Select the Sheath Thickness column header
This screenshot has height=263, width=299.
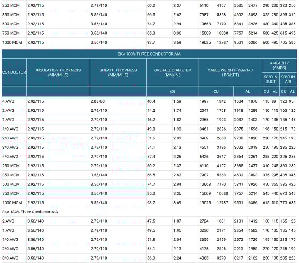tap(118, 72)
